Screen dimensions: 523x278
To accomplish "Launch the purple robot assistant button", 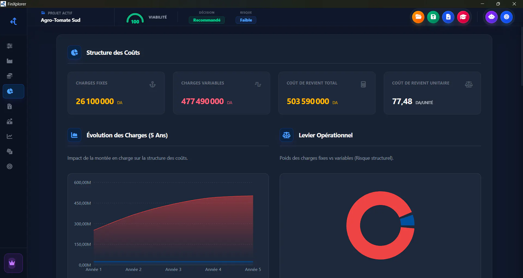I will [491, 17].
